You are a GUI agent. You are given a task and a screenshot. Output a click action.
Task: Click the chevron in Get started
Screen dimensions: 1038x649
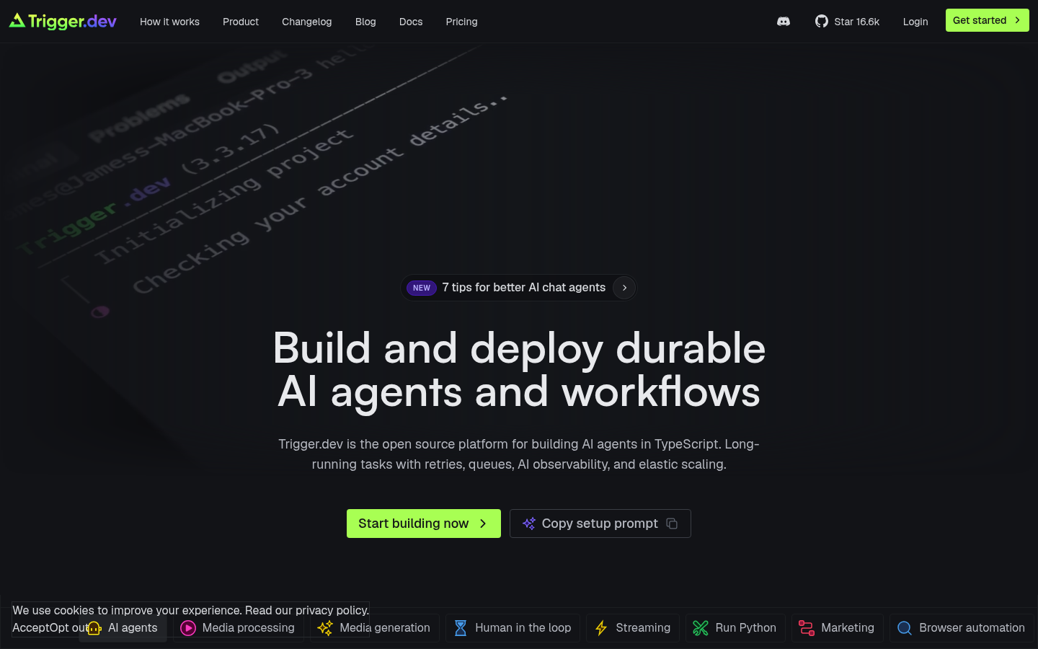(x=1017, y=20)
